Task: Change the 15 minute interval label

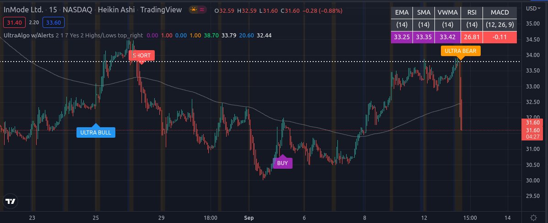Action: pyautogui.click(x=53, y=10)
